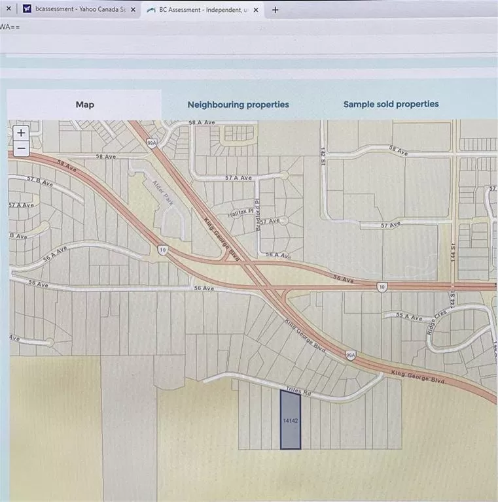Zoom in on the map
The height and width of the screenshot is (502, 498).
[21, 133]
